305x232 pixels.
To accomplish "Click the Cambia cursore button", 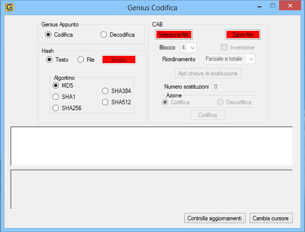I will 271,218.
